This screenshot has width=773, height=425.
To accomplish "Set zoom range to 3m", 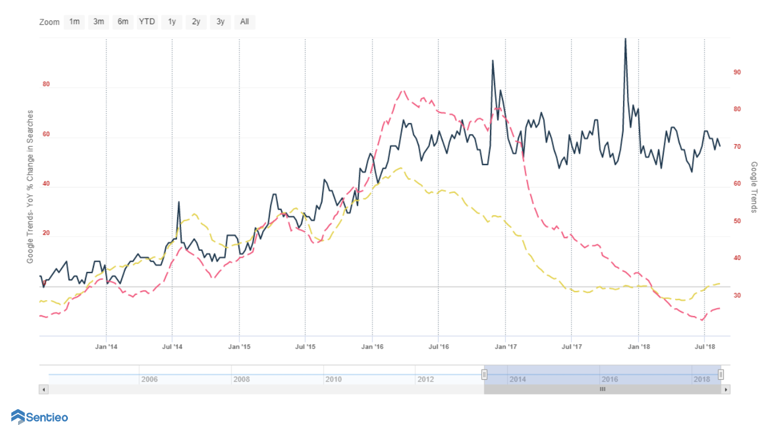I will [98, 22].
